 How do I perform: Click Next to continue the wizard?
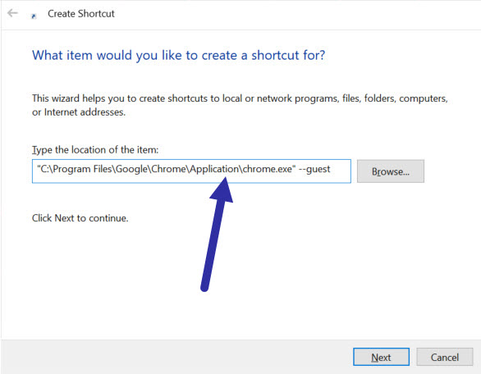click(381, 357)
